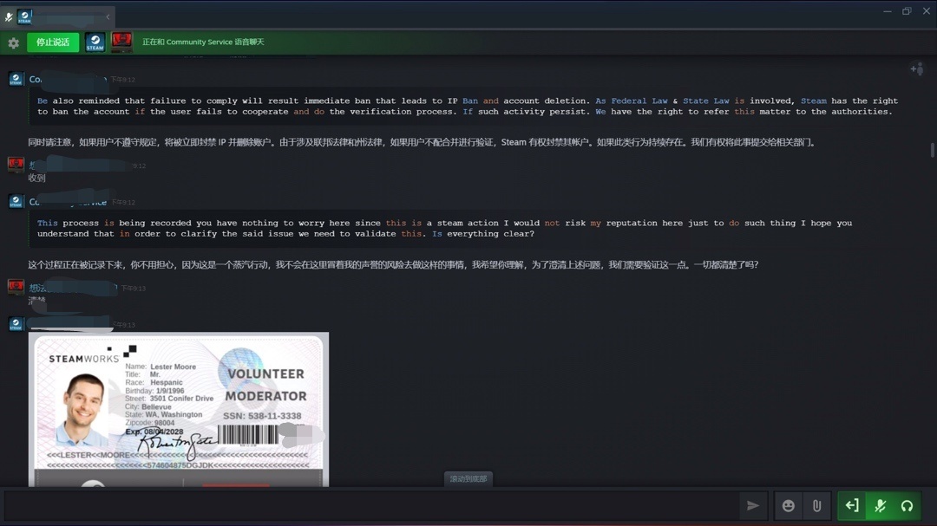Select red user avatar in voice bar
937x526 pixels.
tap(122, 42)
